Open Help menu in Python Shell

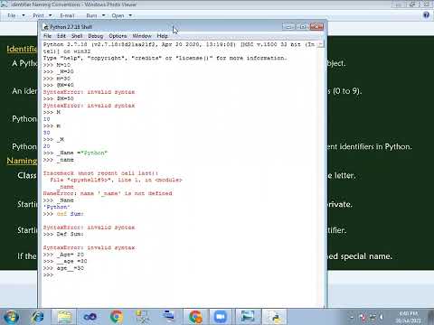click(162, 36)
